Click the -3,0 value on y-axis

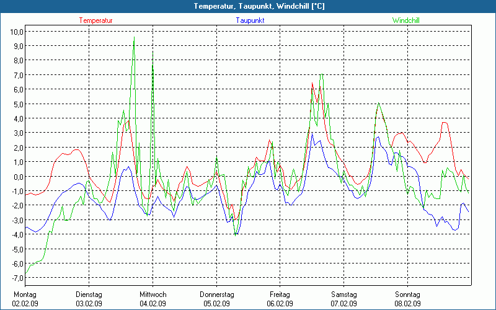pos(17,220)
